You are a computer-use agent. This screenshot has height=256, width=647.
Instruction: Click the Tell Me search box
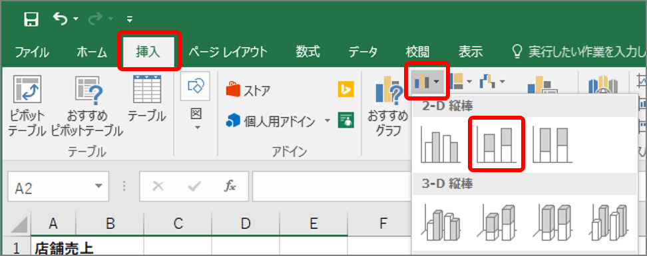578,52
